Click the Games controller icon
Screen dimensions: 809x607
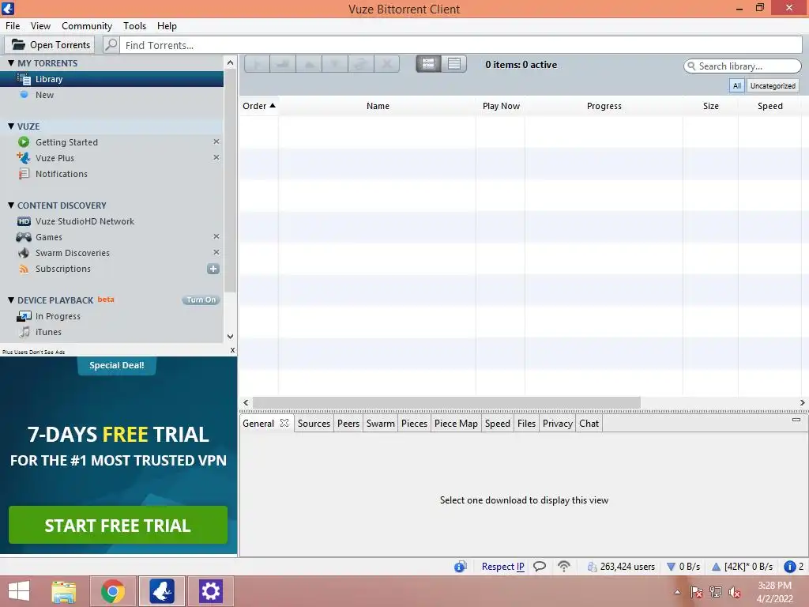24,237
